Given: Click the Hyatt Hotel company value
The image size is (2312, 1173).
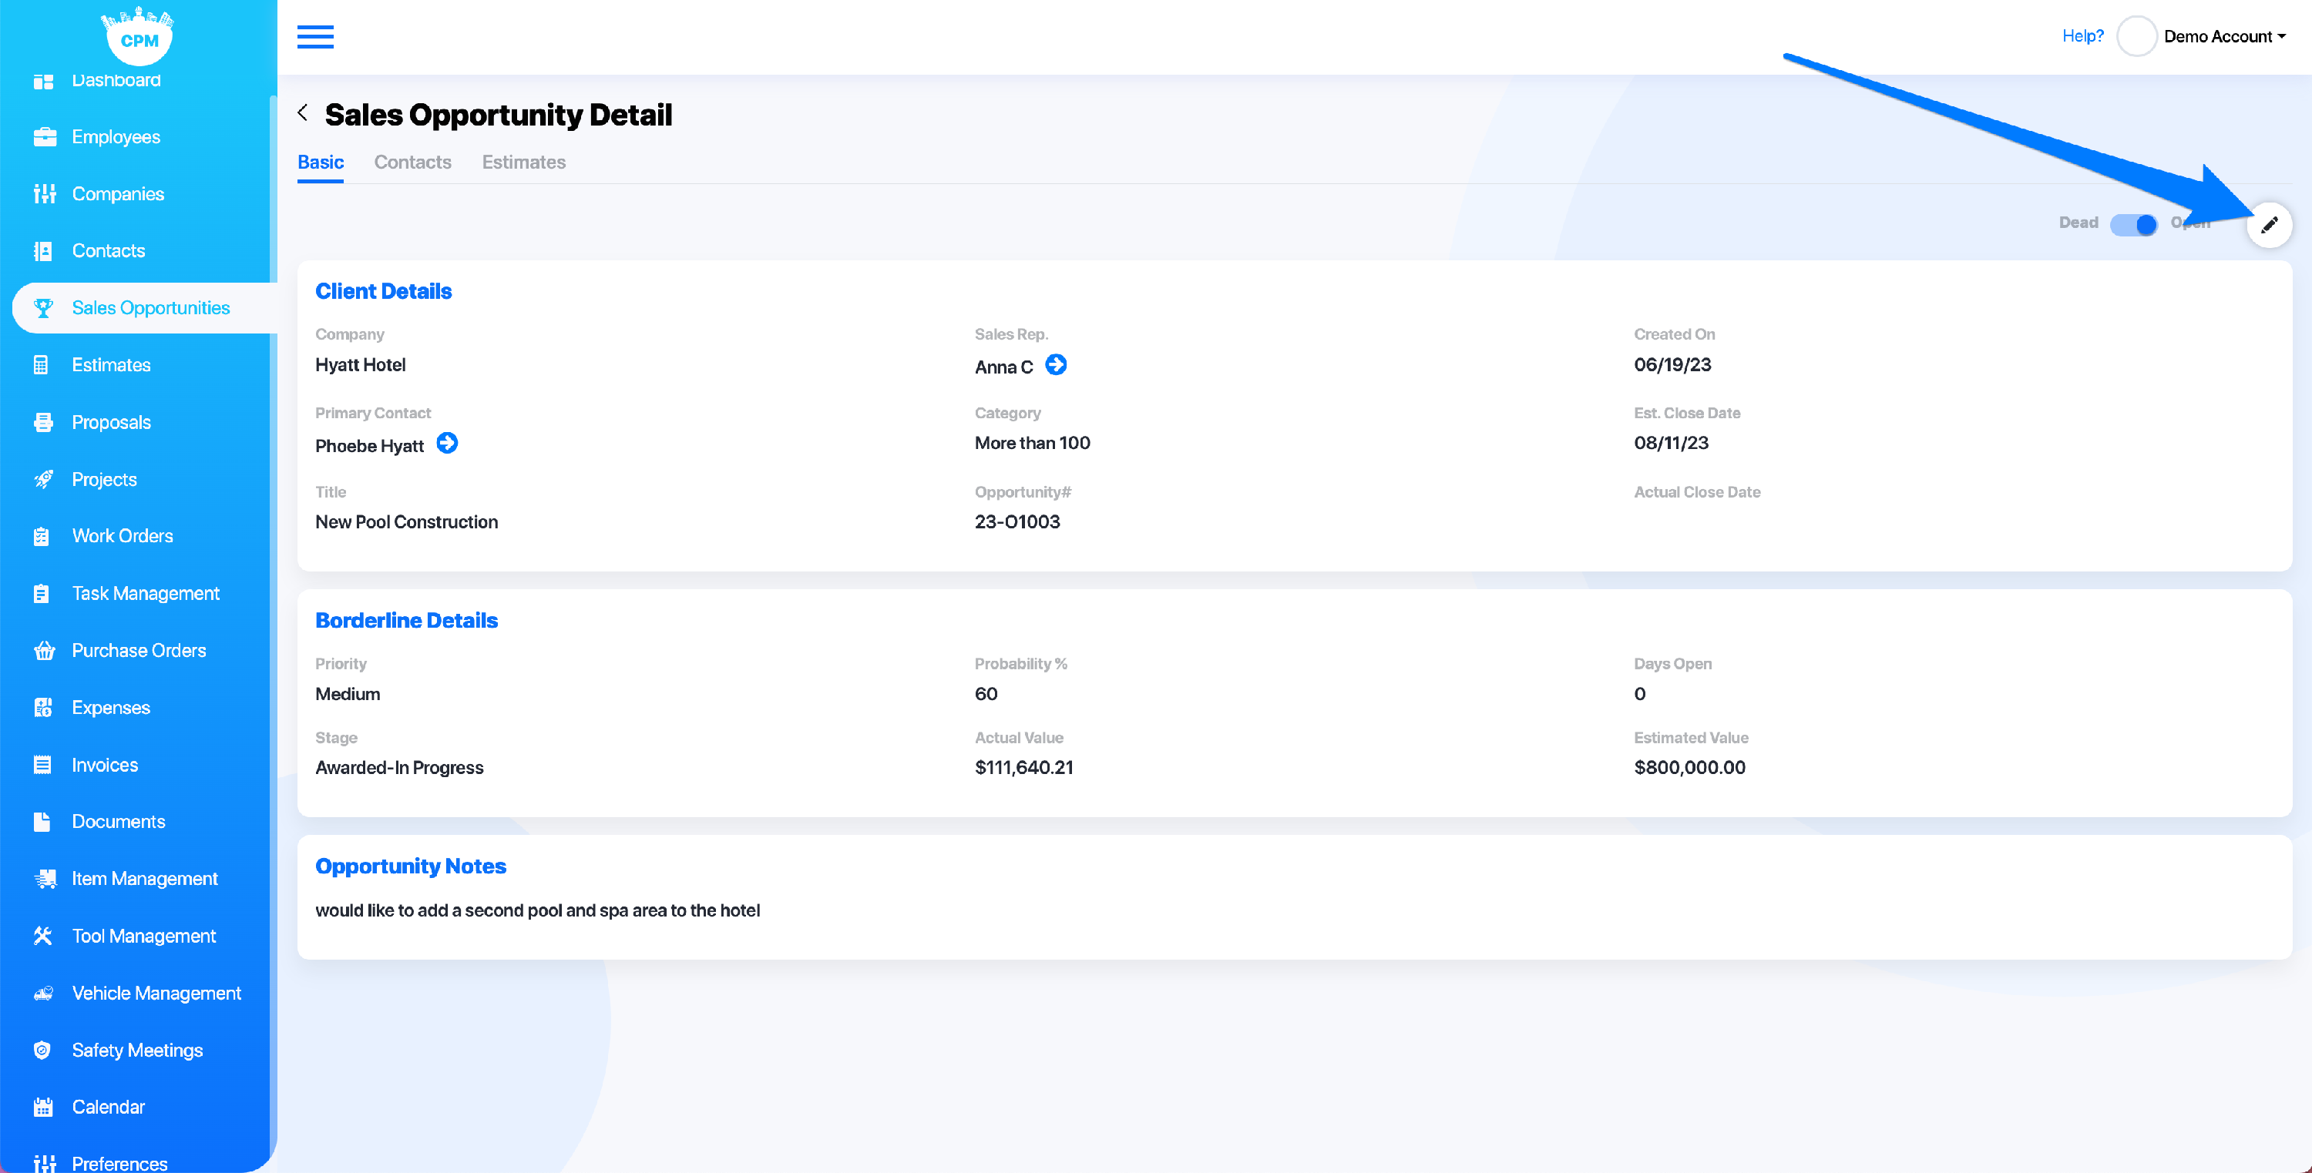Looking at the screenshot, I should pos(360,365).
